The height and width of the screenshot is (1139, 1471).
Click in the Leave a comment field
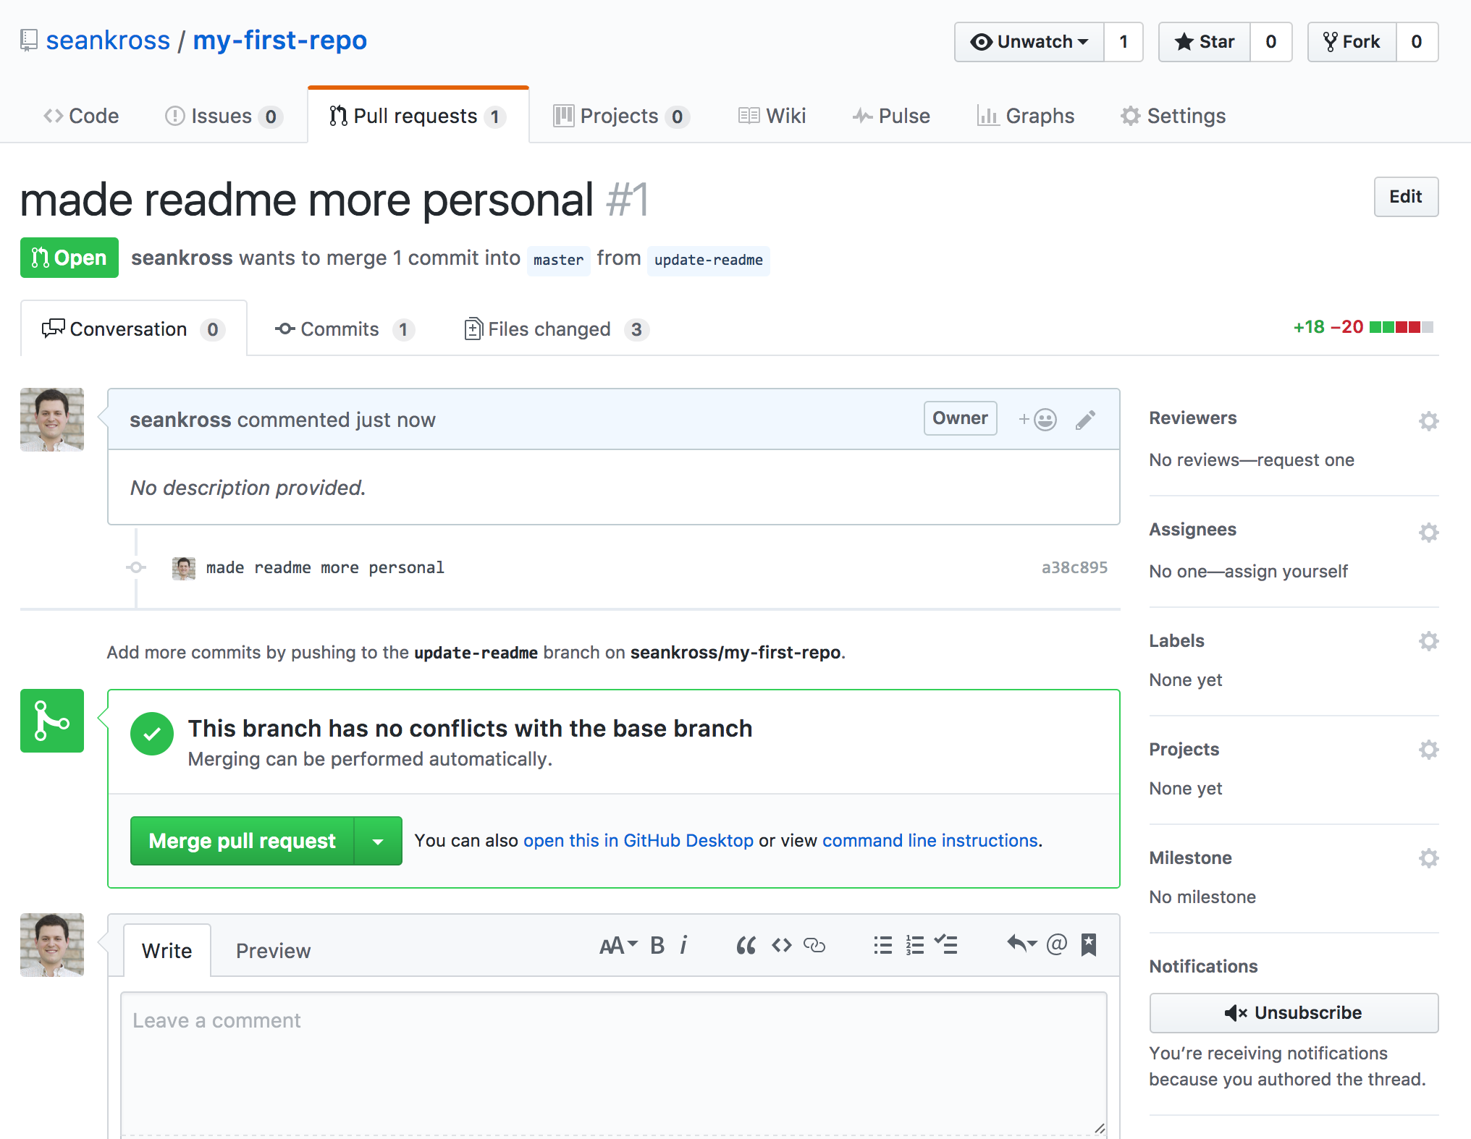click(x=613, y=1060)
